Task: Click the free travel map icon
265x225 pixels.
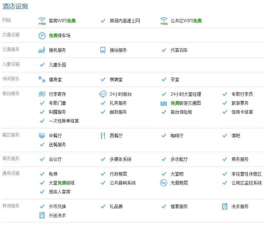Action: tap(164, 103)
